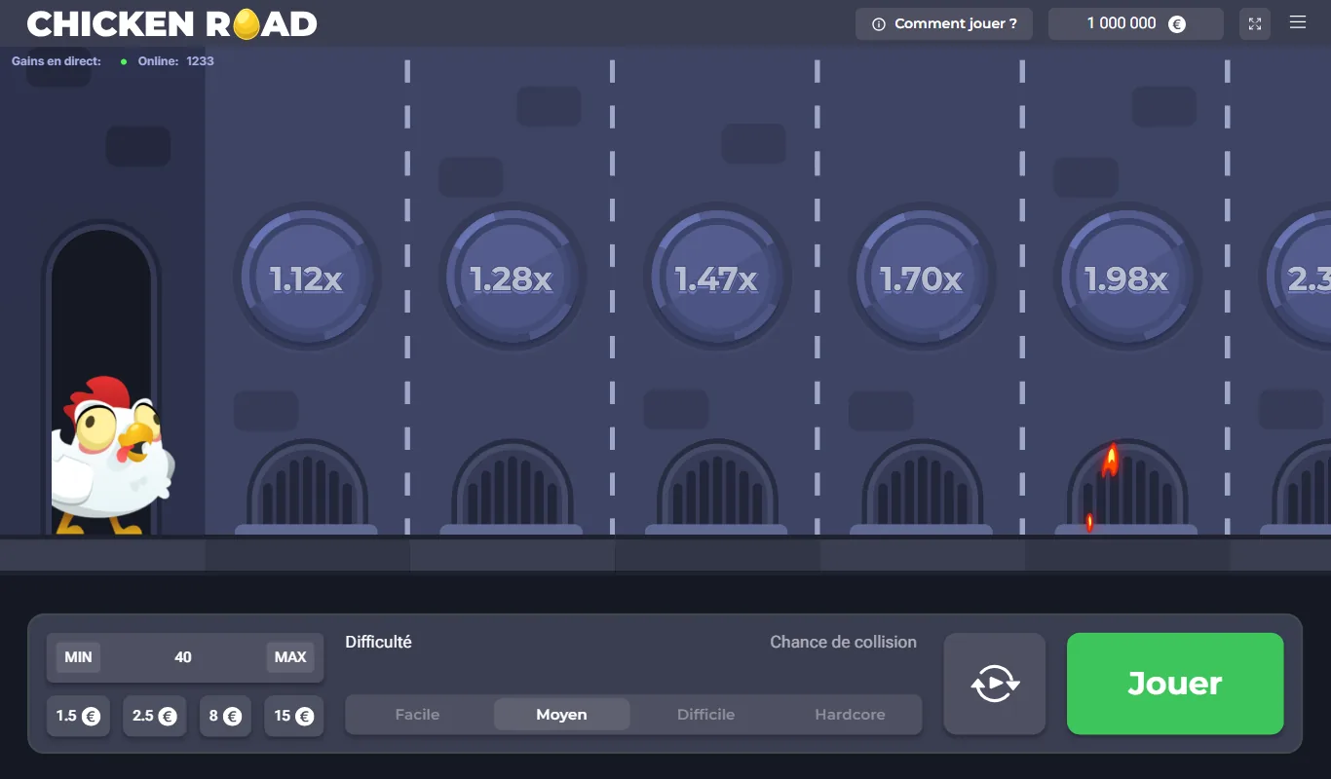Click the chicken character

[x=113, y=455]
